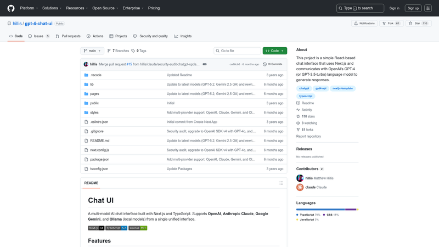
Task: Open the pages folder icon
Action: (86, 94)
